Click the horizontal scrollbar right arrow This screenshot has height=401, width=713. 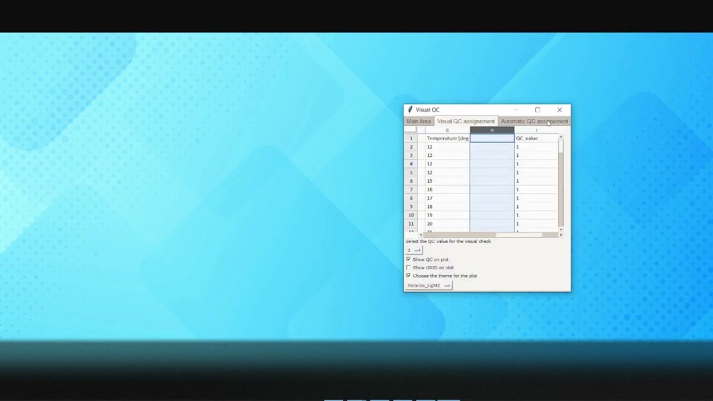click(x=560, y=235)
